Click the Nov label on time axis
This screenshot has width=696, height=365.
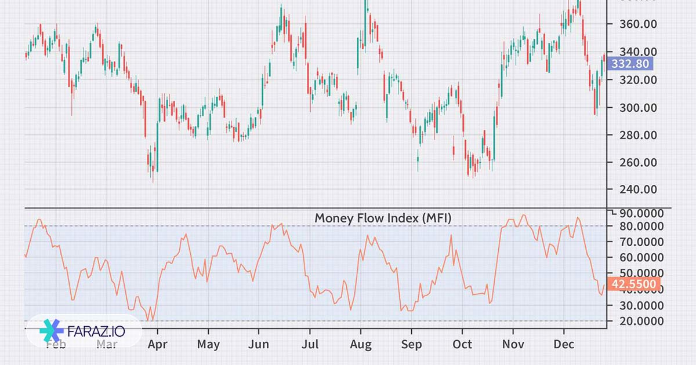pos(513,345)
